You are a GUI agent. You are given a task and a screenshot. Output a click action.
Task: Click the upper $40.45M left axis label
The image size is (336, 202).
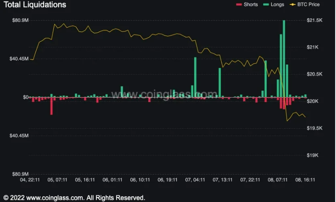pos(19,59)
